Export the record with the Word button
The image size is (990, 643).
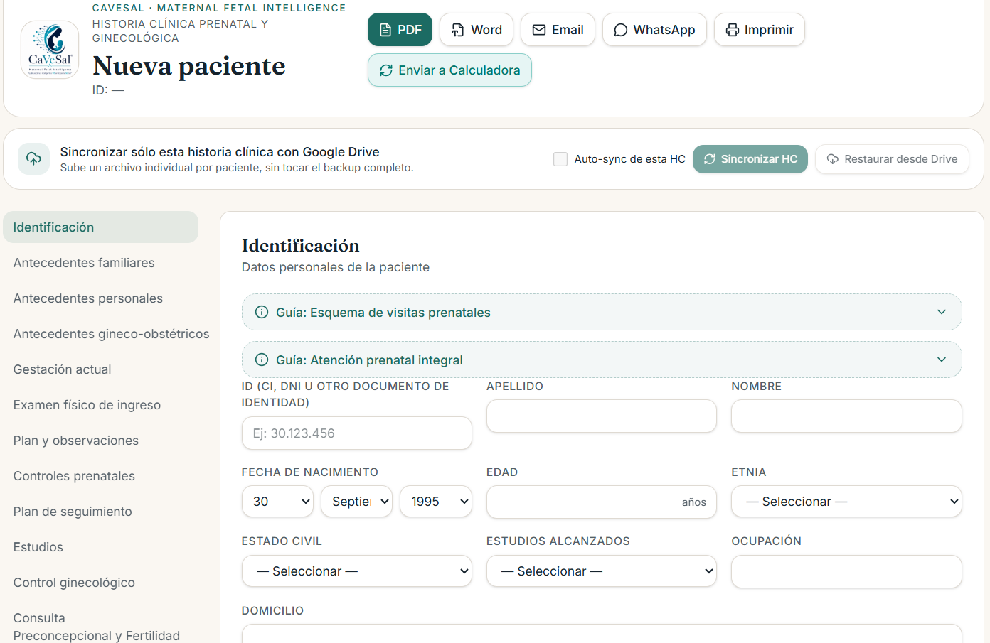pyautogui.click(x=477, y=30)
